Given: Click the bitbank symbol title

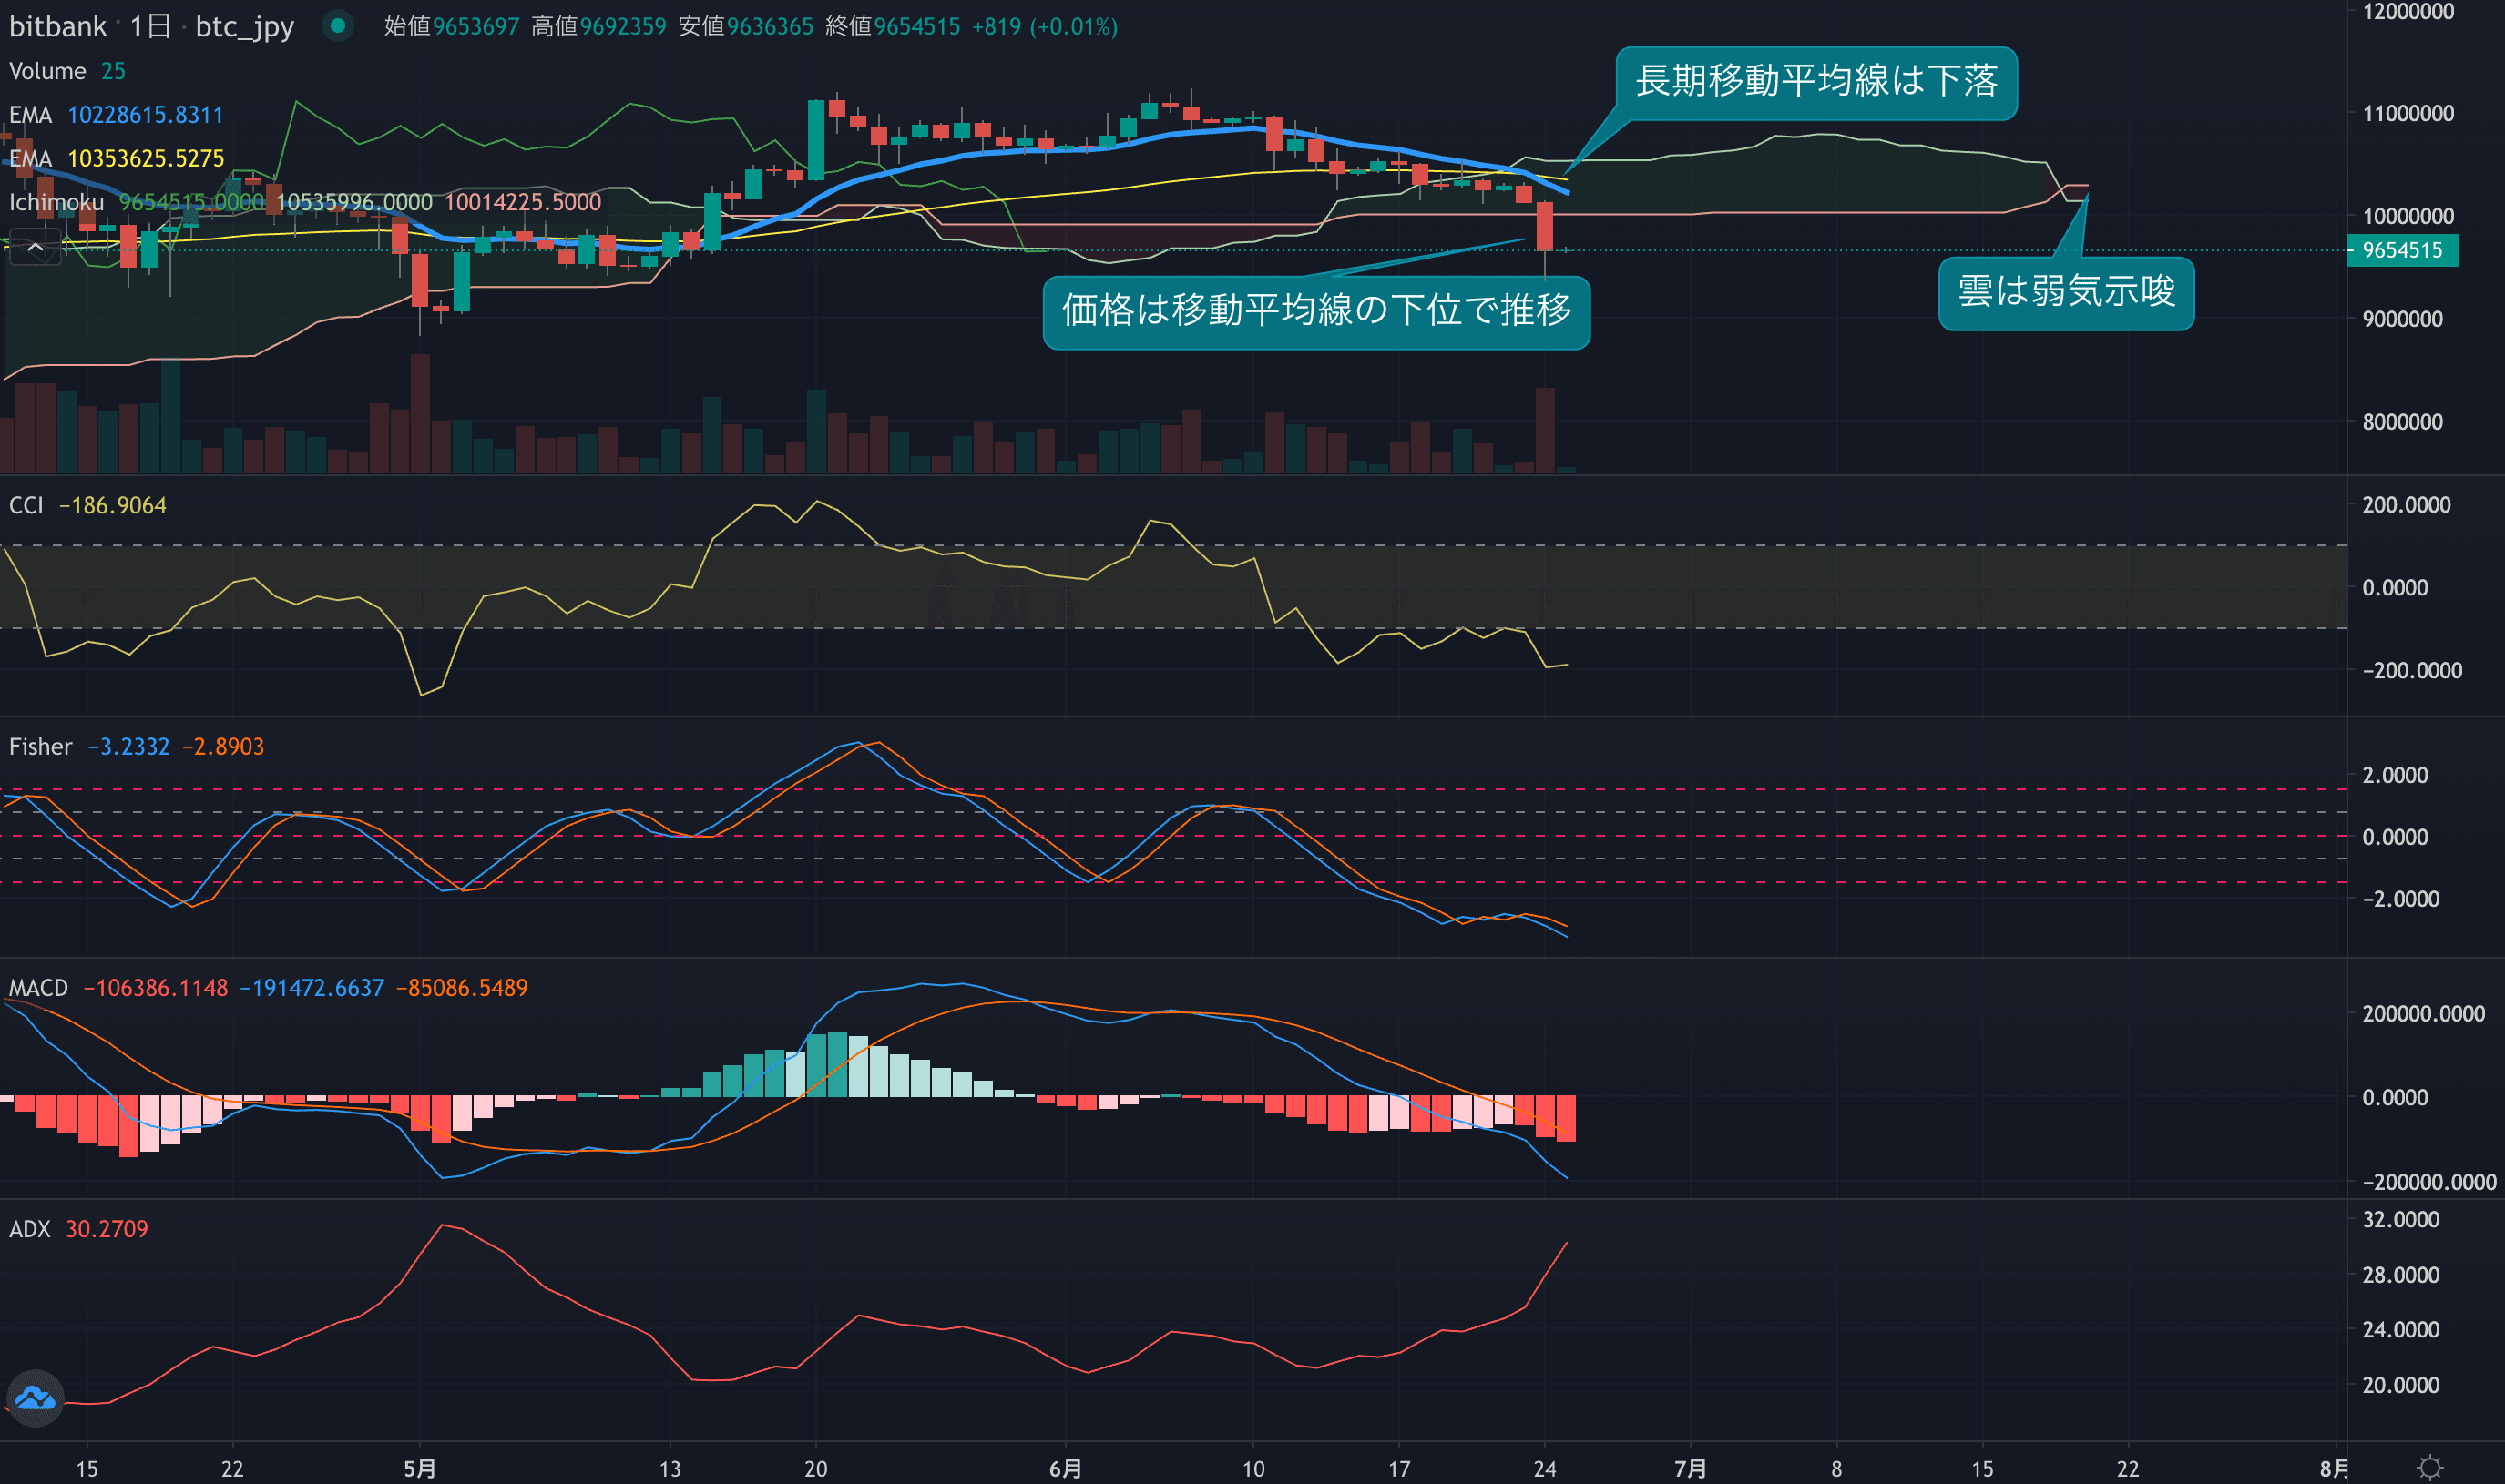Looking at the screenshot, I should [x=57, y=26].
